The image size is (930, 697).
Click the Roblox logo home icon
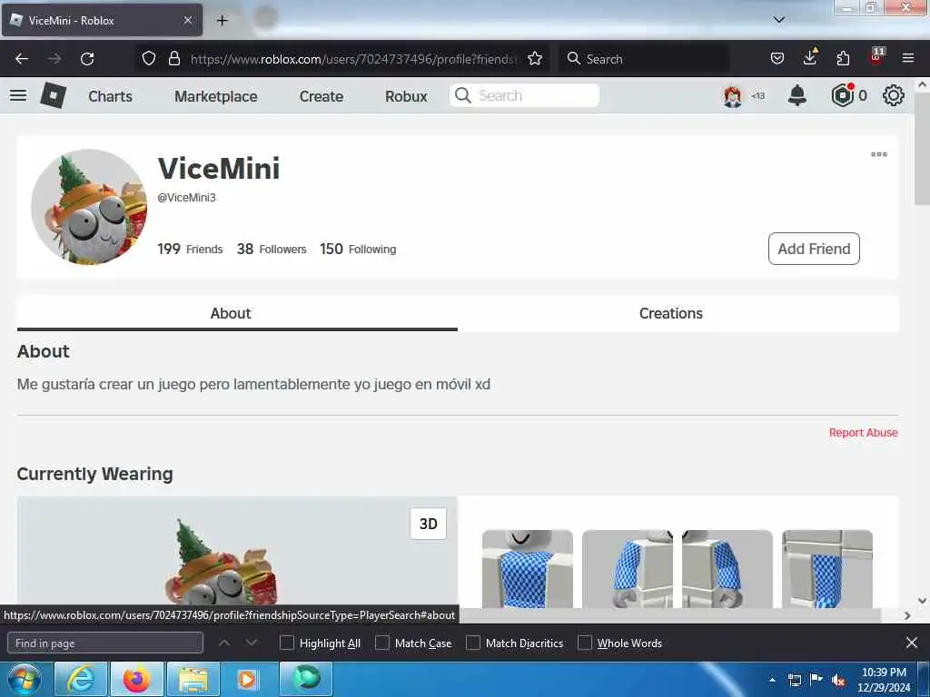[53, 95]
